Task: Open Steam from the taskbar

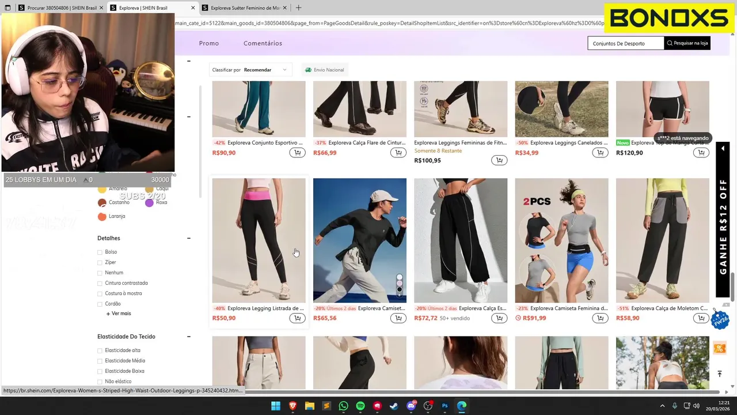Action: click(394, 406)
